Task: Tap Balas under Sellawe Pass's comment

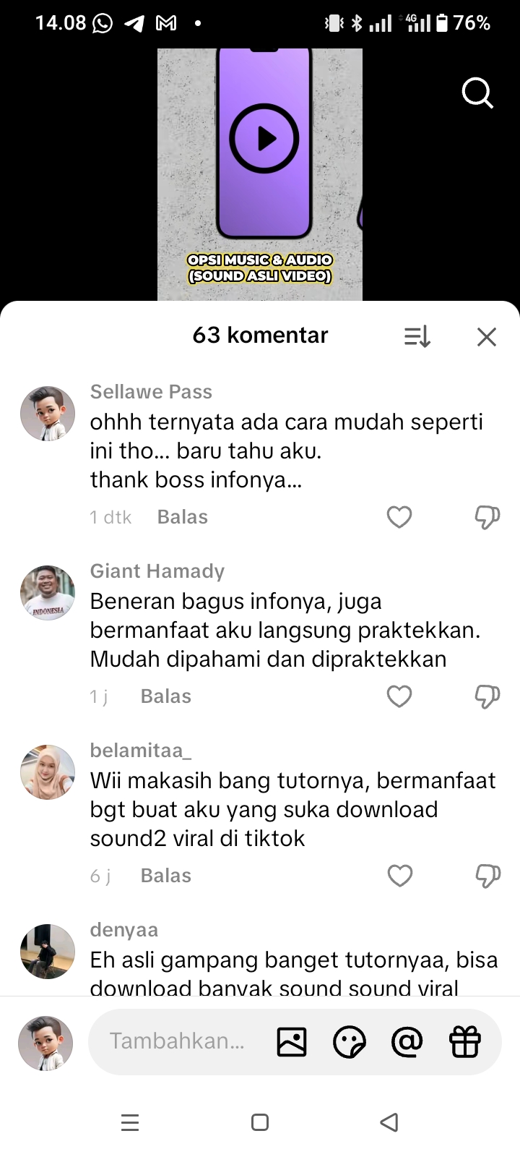Action: click(183, 517)
